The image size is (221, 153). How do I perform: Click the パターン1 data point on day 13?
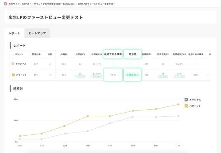[x=88, y=116]
